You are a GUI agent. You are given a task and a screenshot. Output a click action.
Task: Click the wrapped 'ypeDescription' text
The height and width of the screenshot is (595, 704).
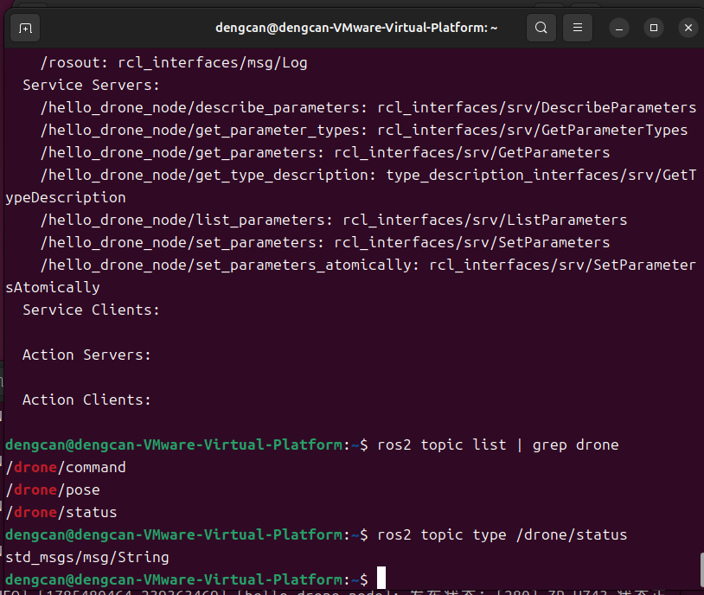[x=66, y=197]
